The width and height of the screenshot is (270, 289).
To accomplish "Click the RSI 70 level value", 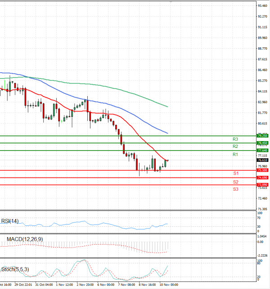I will 259,218.
